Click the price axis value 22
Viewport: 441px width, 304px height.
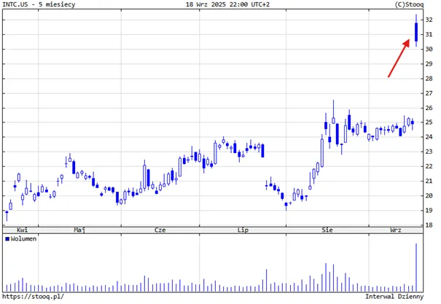[x=429, y=166]
